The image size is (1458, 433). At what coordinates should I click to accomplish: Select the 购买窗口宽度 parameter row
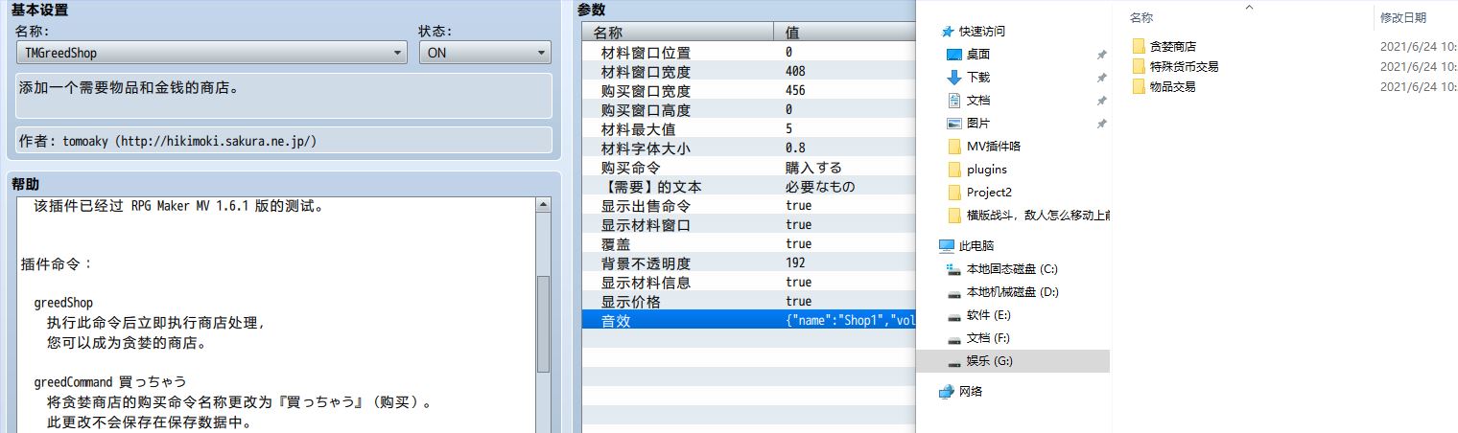(x=749, y=91)
